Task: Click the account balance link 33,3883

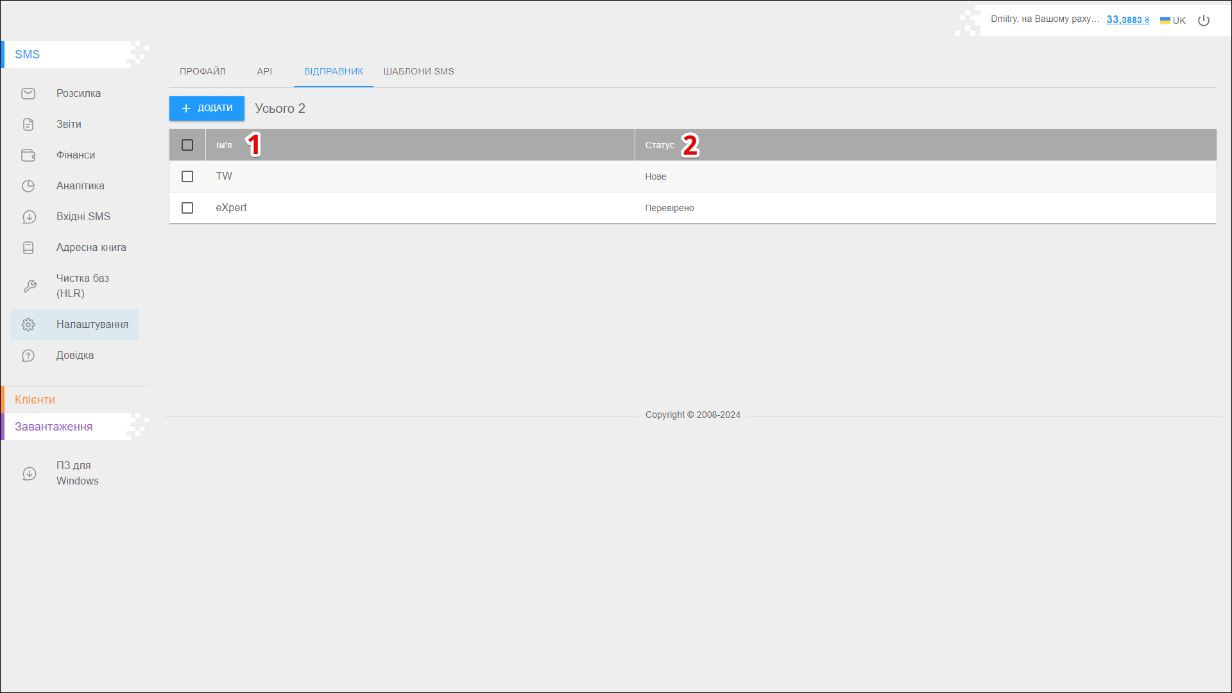Action: 1127,20
